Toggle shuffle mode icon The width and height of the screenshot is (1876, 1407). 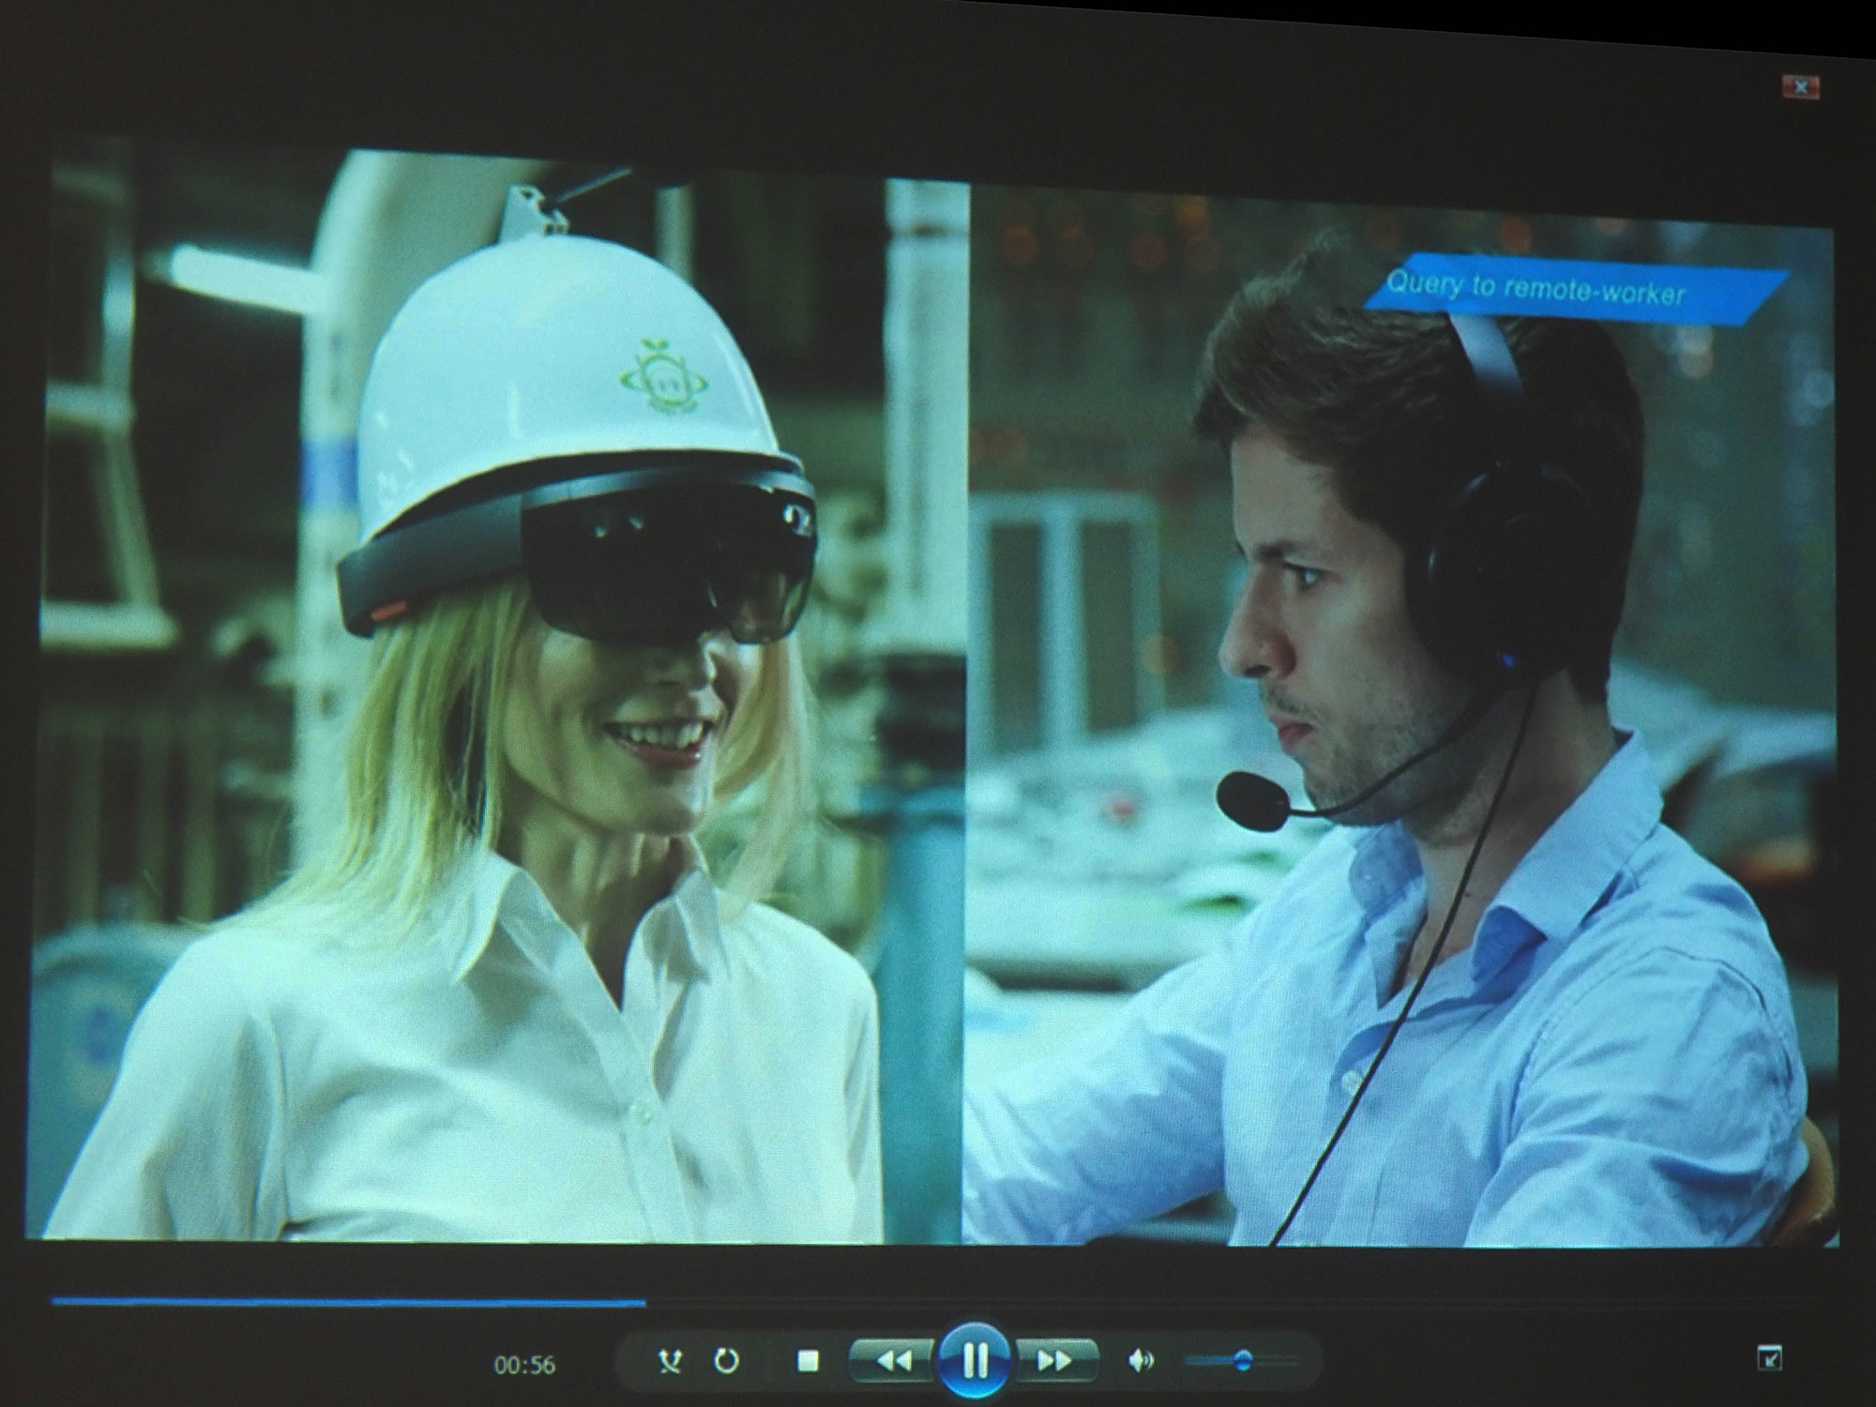[670, 1360]
